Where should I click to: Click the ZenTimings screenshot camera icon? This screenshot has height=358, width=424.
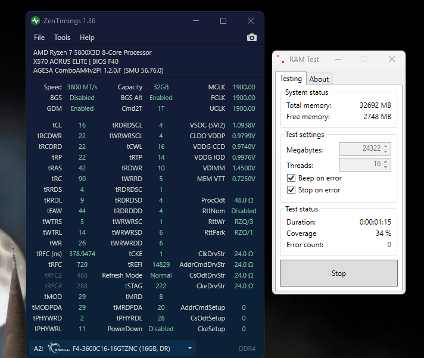click(252, 38)
